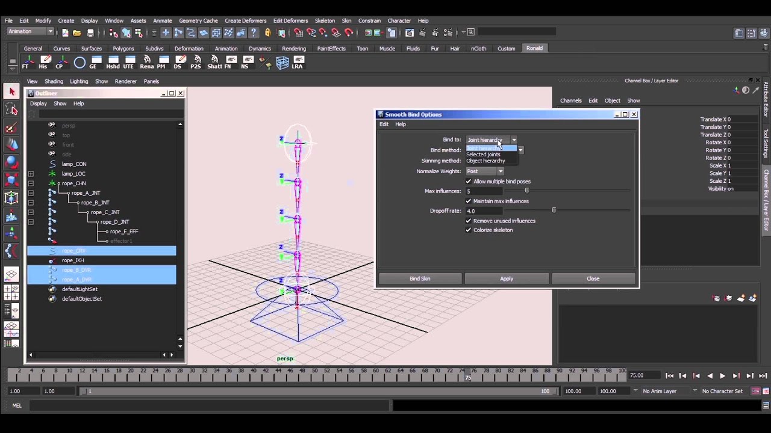
Task: Click the LRA shelf icon
Action: [298, 63]
